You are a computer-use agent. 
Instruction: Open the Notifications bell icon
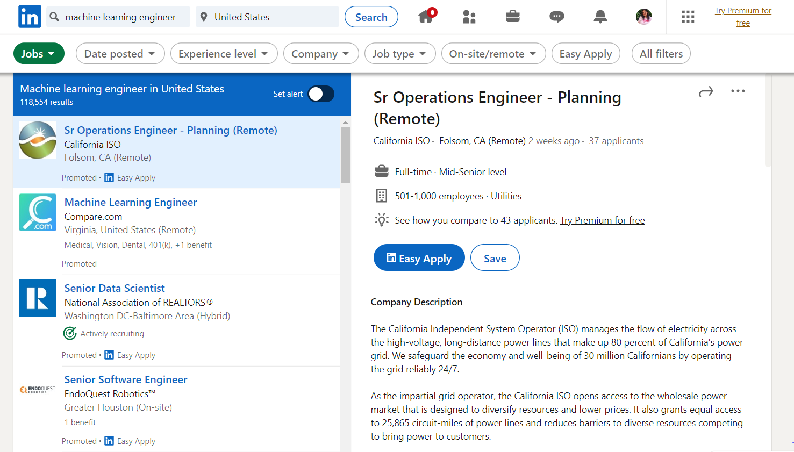pyautogui.click(x=600, y=17)
